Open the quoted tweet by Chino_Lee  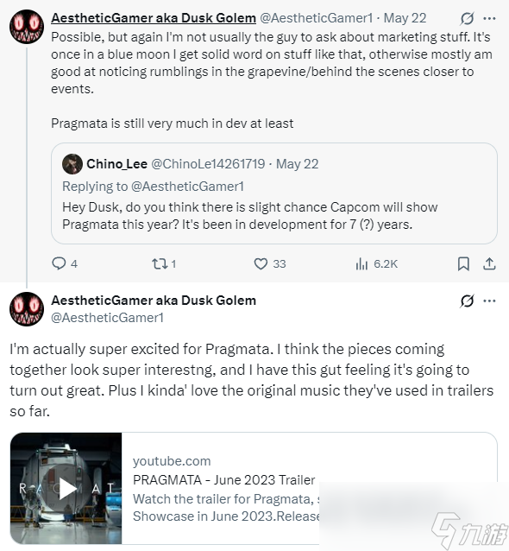point(274,193)
